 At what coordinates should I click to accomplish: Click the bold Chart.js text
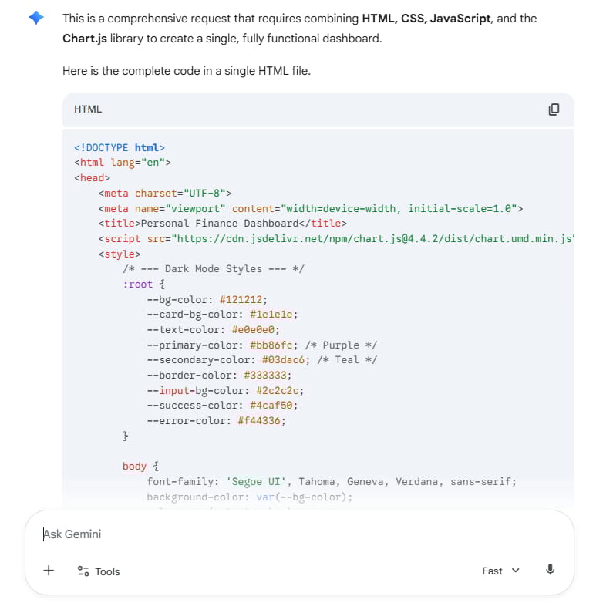click(x=85, y=39)
